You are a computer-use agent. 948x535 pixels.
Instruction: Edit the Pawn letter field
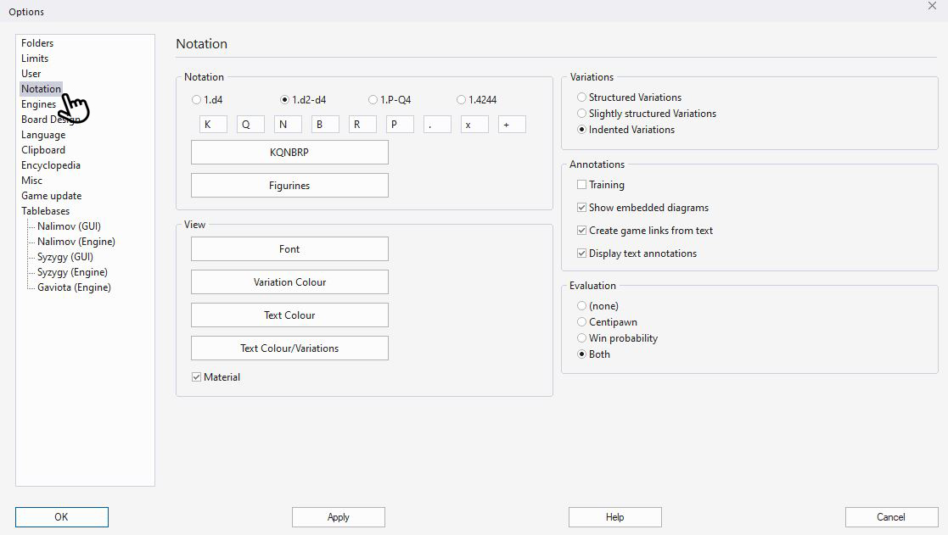point(401,125)
